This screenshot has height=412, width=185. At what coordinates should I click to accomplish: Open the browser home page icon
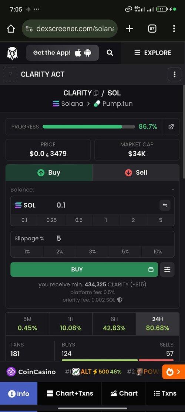click(11, 29)
